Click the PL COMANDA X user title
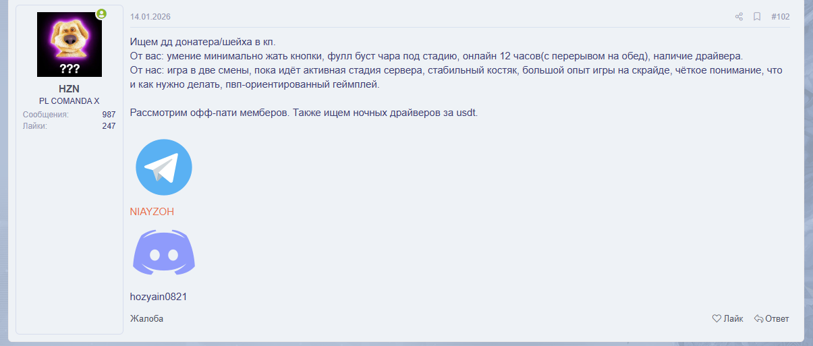This screenshot has height=346, width=813. (x=69, y=101)
